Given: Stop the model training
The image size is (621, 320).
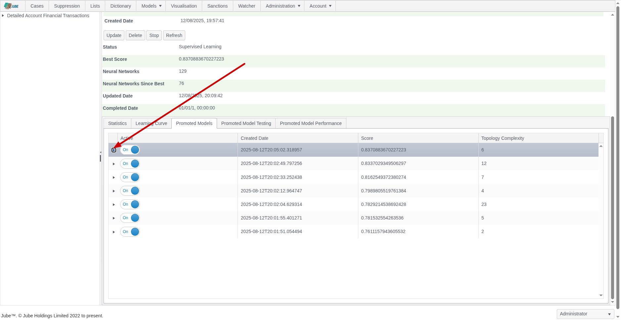Looking at the screenshot, I should click(154, 35).
